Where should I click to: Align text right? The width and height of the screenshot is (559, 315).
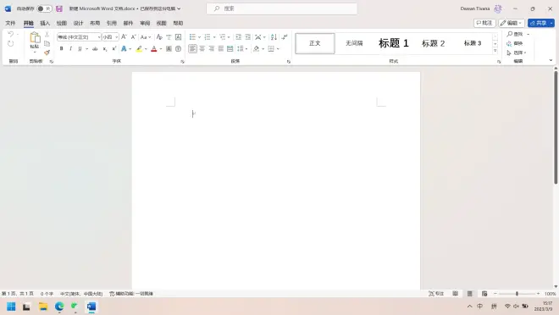[x=212, y=48]
